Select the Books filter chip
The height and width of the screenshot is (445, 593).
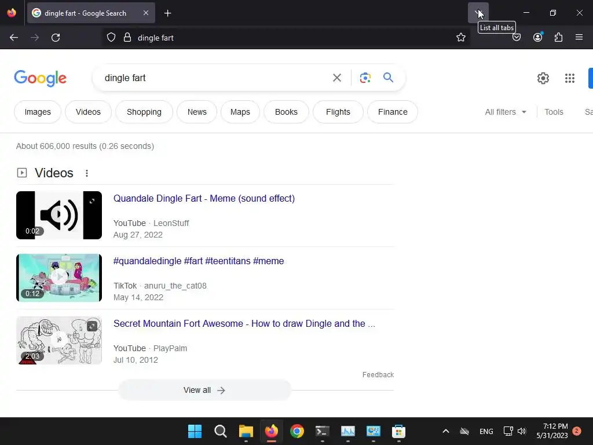click(x=286, y=112)
